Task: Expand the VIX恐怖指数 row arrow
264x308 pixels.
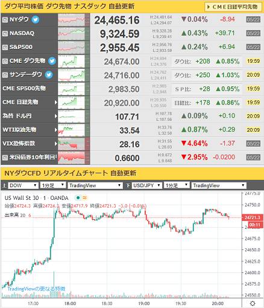Action: [x=55, y=144]
